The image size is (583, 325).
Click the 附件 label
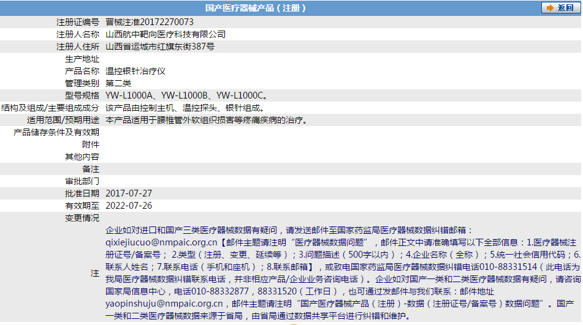91,144
